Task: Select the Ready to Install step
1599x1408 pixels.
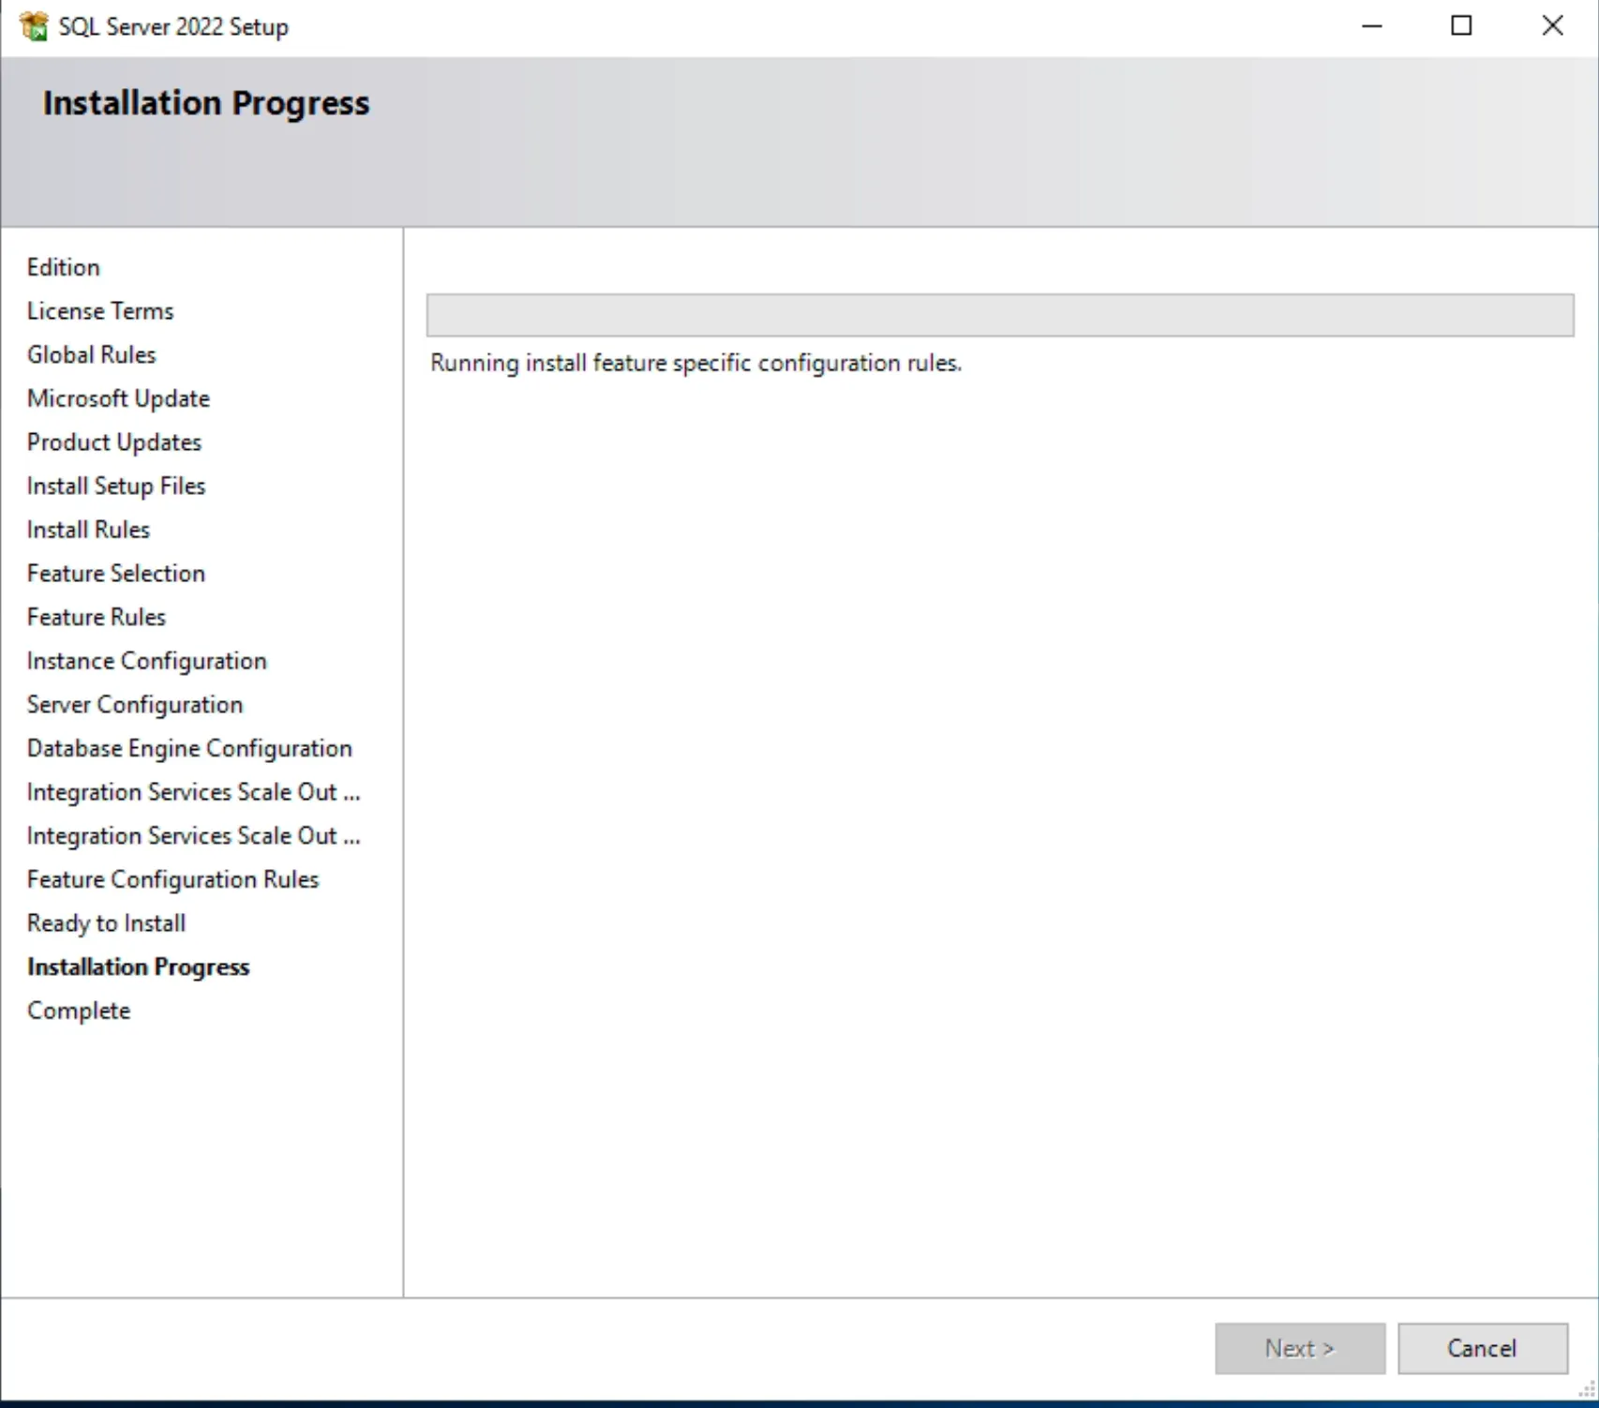Action: point(106,923)
